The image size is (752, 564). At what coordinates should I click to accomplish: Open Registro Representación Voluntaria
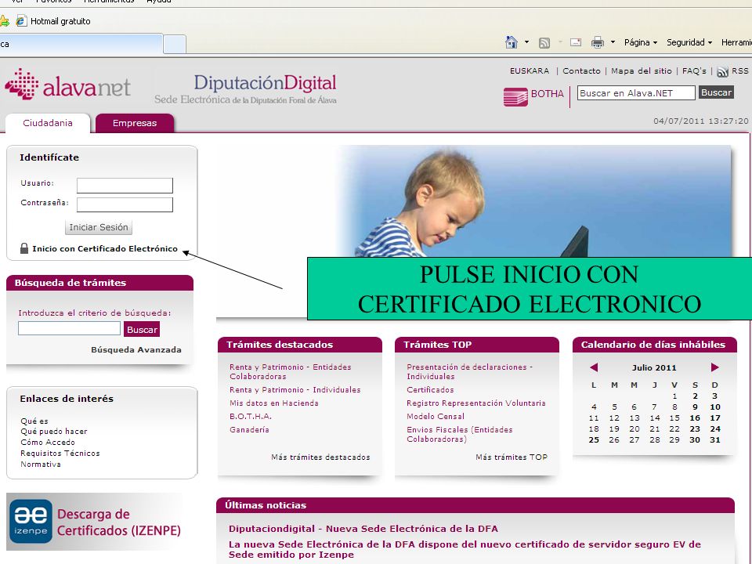click(476, 403)
